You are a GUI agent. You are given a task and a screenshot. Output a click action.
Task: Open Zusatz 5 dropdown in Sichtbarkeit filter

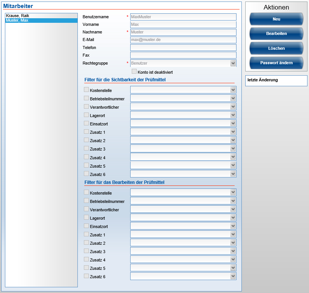click(x=183, y=165)
